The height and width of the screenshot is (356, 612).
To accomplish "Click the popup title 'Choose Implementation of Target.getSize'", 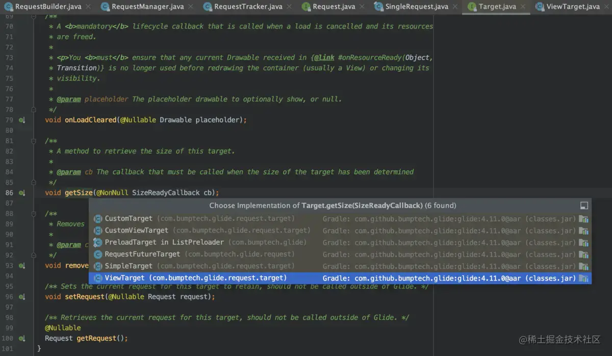I will click(333, 206).
